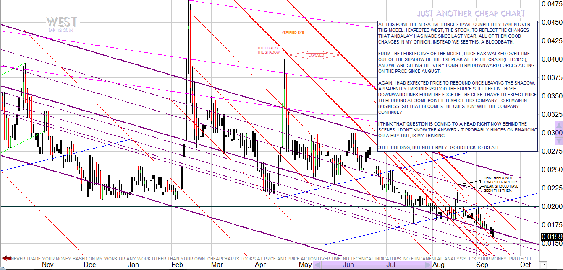Select 'THE EDGE OF THE SHADOW' label
This screenshot has height=270, width=563.
point(268,50)
